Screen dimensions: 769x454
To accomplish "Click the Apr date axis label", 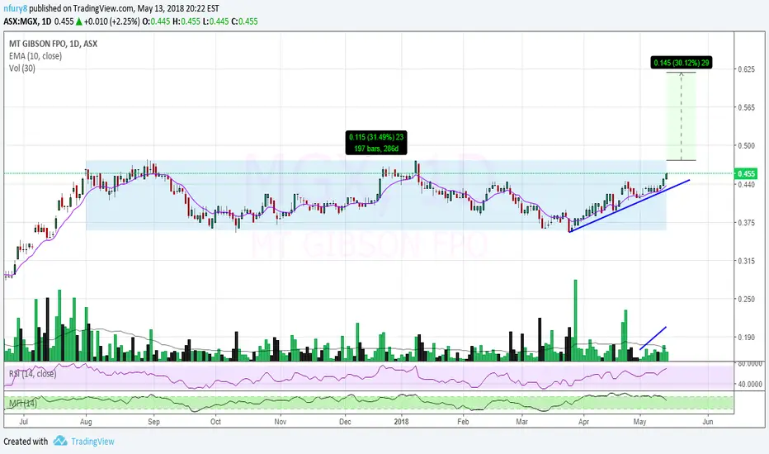I will click(x=583, y=422).
